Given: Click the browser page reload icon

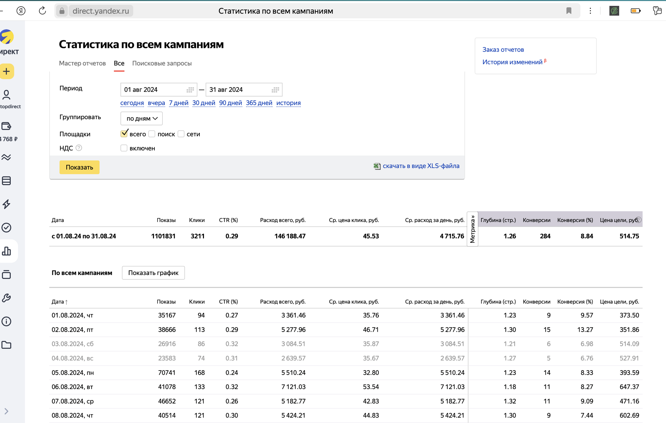Looking at the screenshot, I should 42,11.
